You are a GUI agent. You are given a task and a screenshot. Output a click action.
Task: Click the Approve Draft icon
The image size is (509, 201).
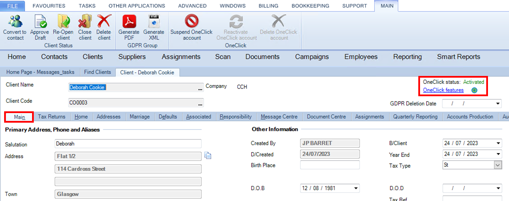click(x=40, y=21)
